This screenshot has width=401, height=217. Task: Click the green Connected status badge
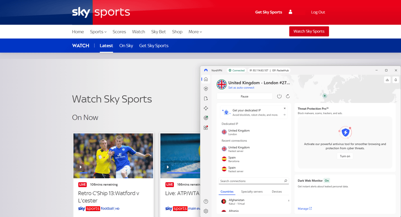pyautogui.click(x=237, y=71)
